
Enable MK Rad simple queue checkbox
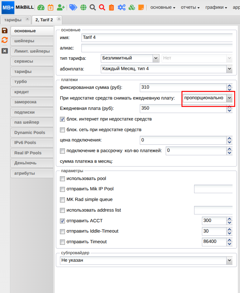pyautogui.click(x=62, y=200)
